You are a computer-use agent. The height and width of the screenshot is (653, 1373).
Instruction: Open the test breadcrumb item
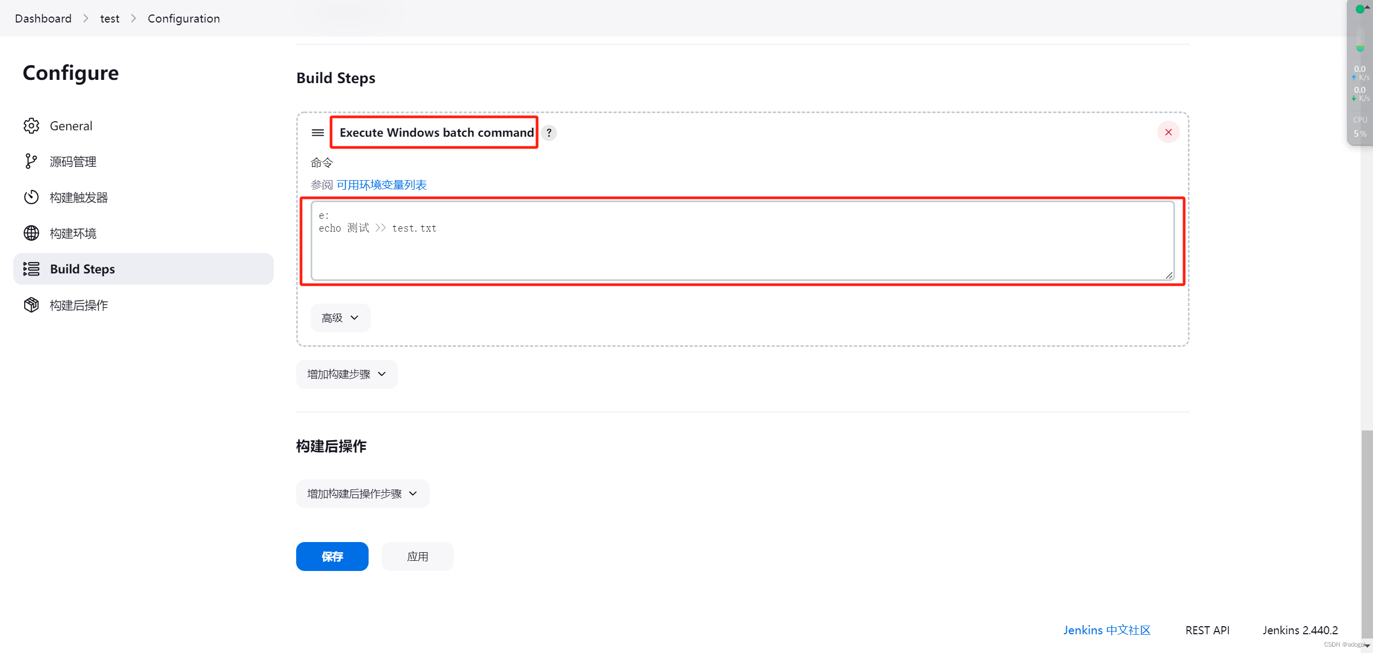(109, 18)
